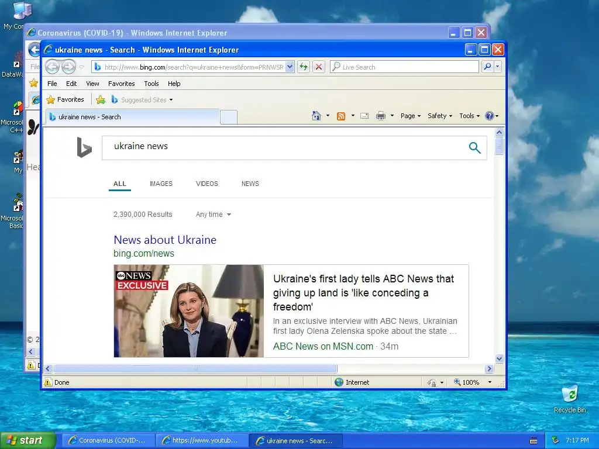
Task: Open Ukraine's first lady ABC News headline
Action: 363,293
